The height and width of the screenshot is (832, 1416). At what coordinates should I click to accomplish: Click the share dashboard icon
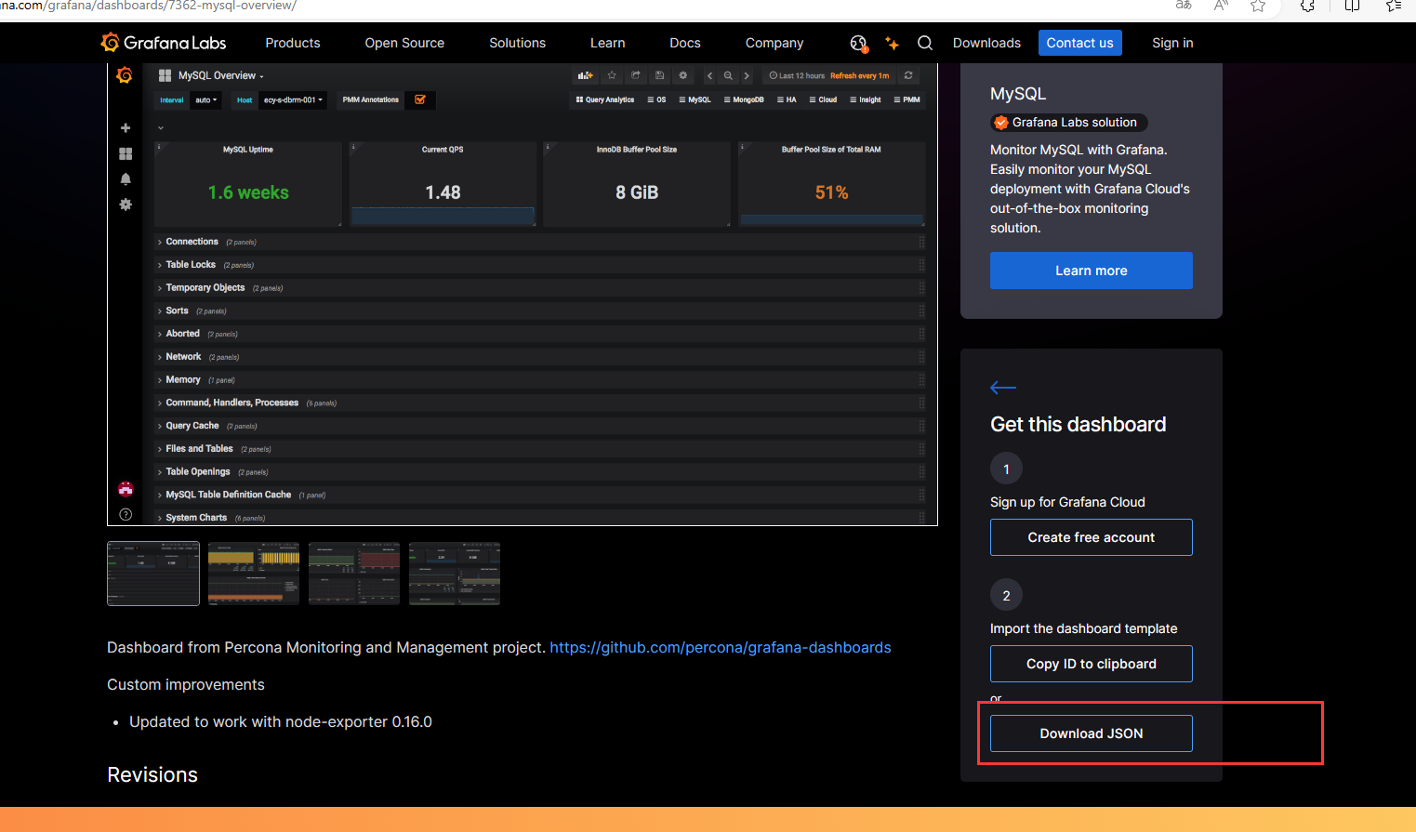click(x=636, y=75)
